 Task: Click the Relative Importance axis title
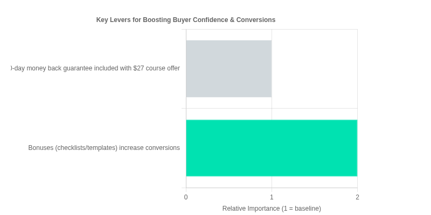coord(272,209)
